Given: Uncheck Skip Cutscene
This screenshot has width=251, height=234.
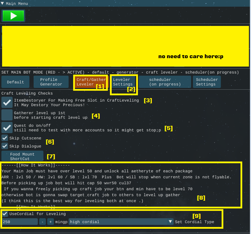Looking at the screenshot, I should (5, 138).
